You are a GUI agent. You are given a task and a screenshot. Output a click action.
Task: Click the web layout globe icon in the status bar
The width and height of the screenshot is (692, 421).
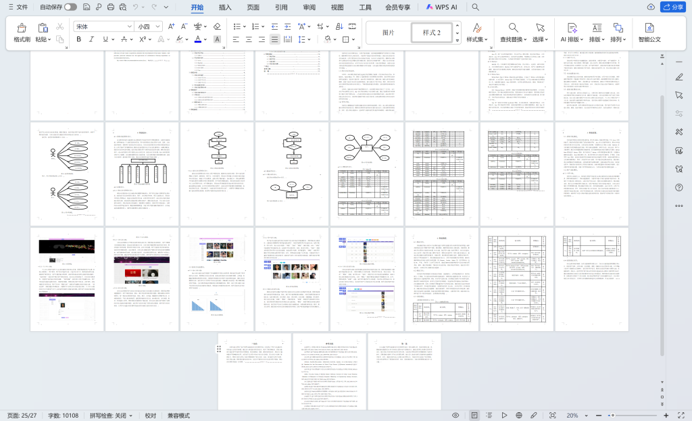519,416
